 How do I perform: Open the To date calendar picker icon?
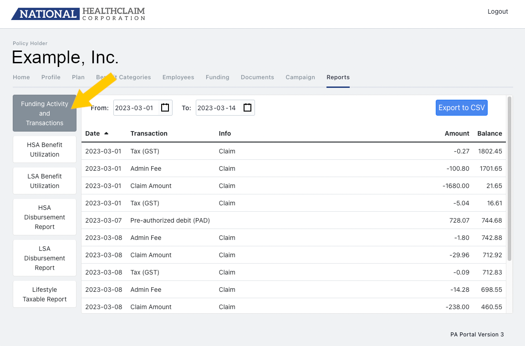[247, 108]
